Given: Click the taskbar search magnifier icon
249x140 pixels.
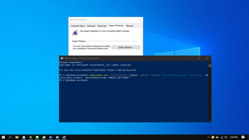Looking at the screenshot, I should point(10,137).
